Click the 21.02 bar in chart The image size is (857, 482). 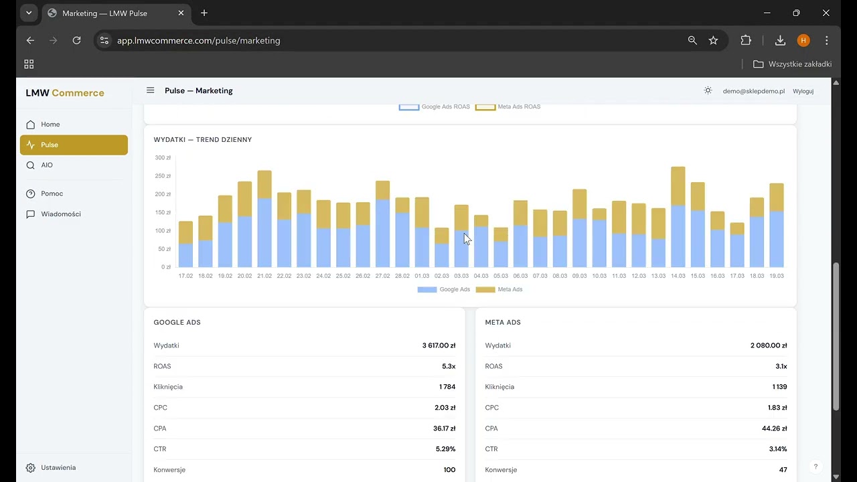(264, 219)
